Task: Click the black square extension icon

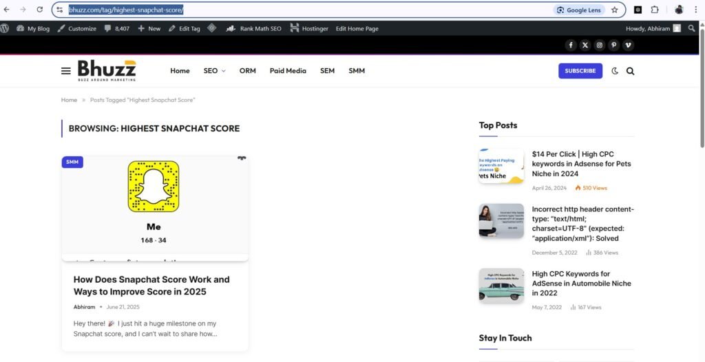Action: coord(638,10)
